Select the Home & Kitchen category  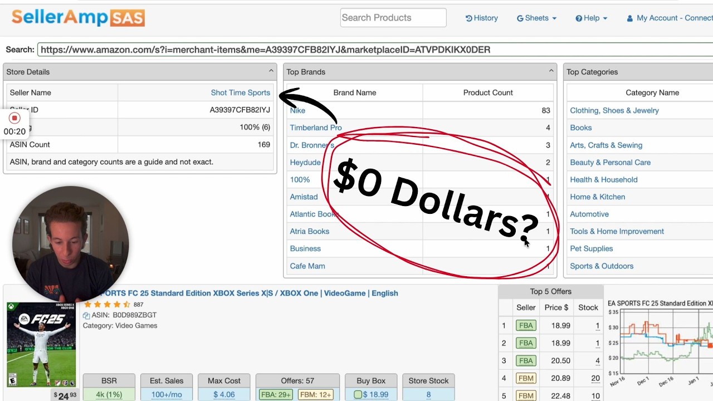(597, 197)
